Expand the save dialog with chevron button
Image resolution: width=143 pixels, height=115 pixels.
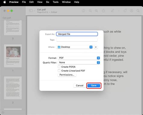(96, 47)
